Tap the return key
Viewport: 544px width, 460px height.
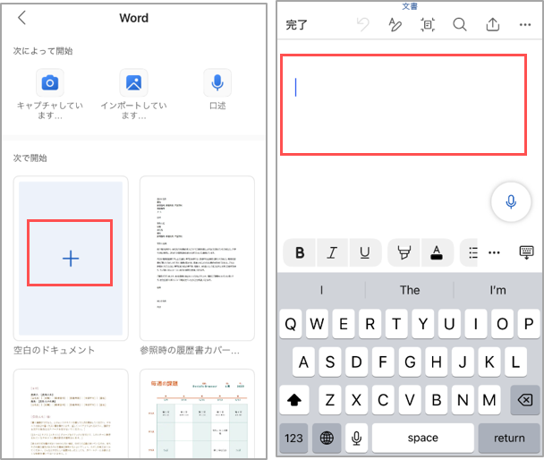pyautogui.click(x=509, y=439)
